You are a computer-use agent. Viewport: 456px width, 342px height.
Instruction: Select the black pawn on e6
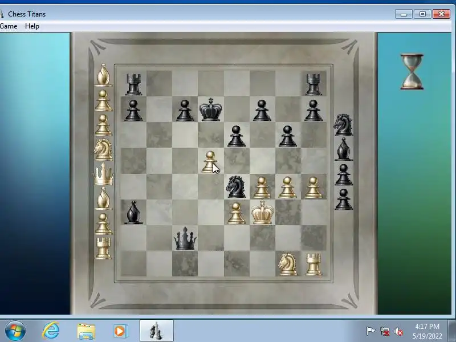(237, 136)
